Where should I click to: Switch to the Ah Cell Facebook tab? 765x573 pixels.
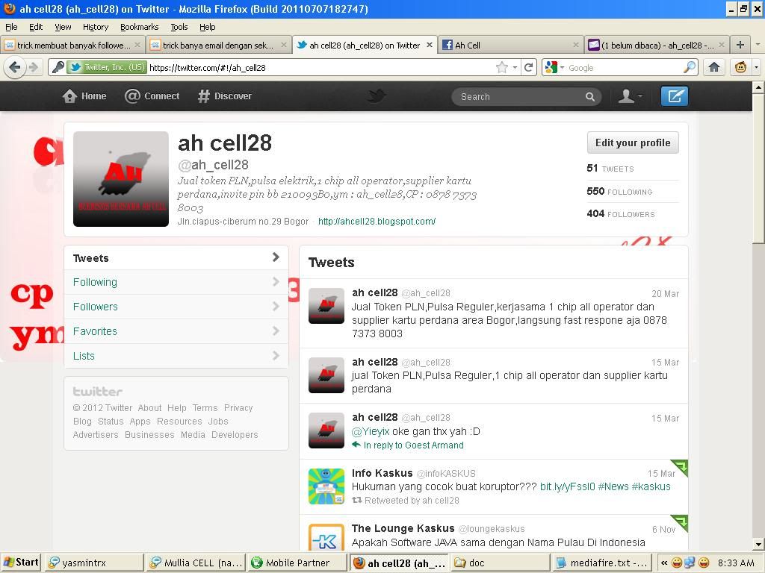[511, 46]
